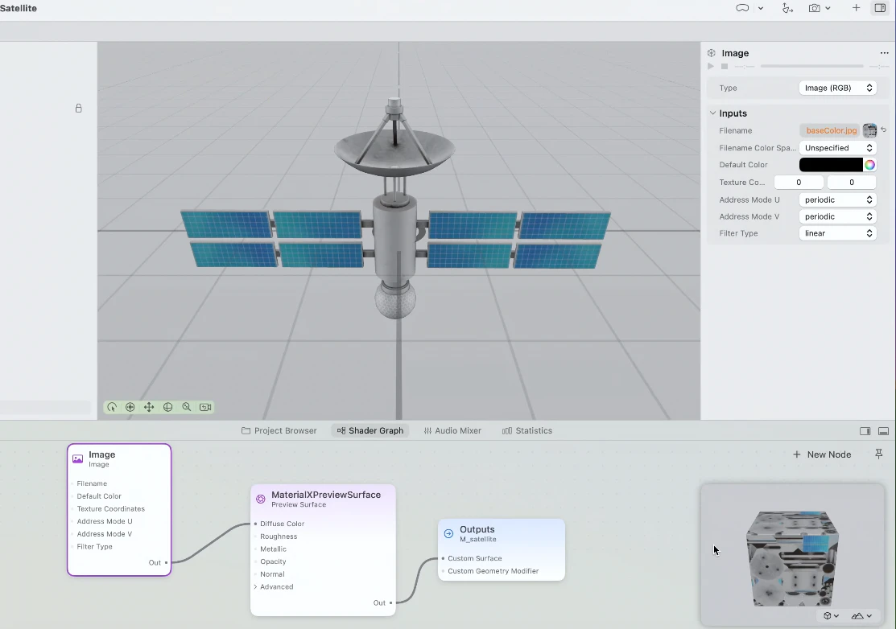This screenshot has height=629, width=896.
Task: Select the rotate-select viewport tool
Action: coord(111,407)
